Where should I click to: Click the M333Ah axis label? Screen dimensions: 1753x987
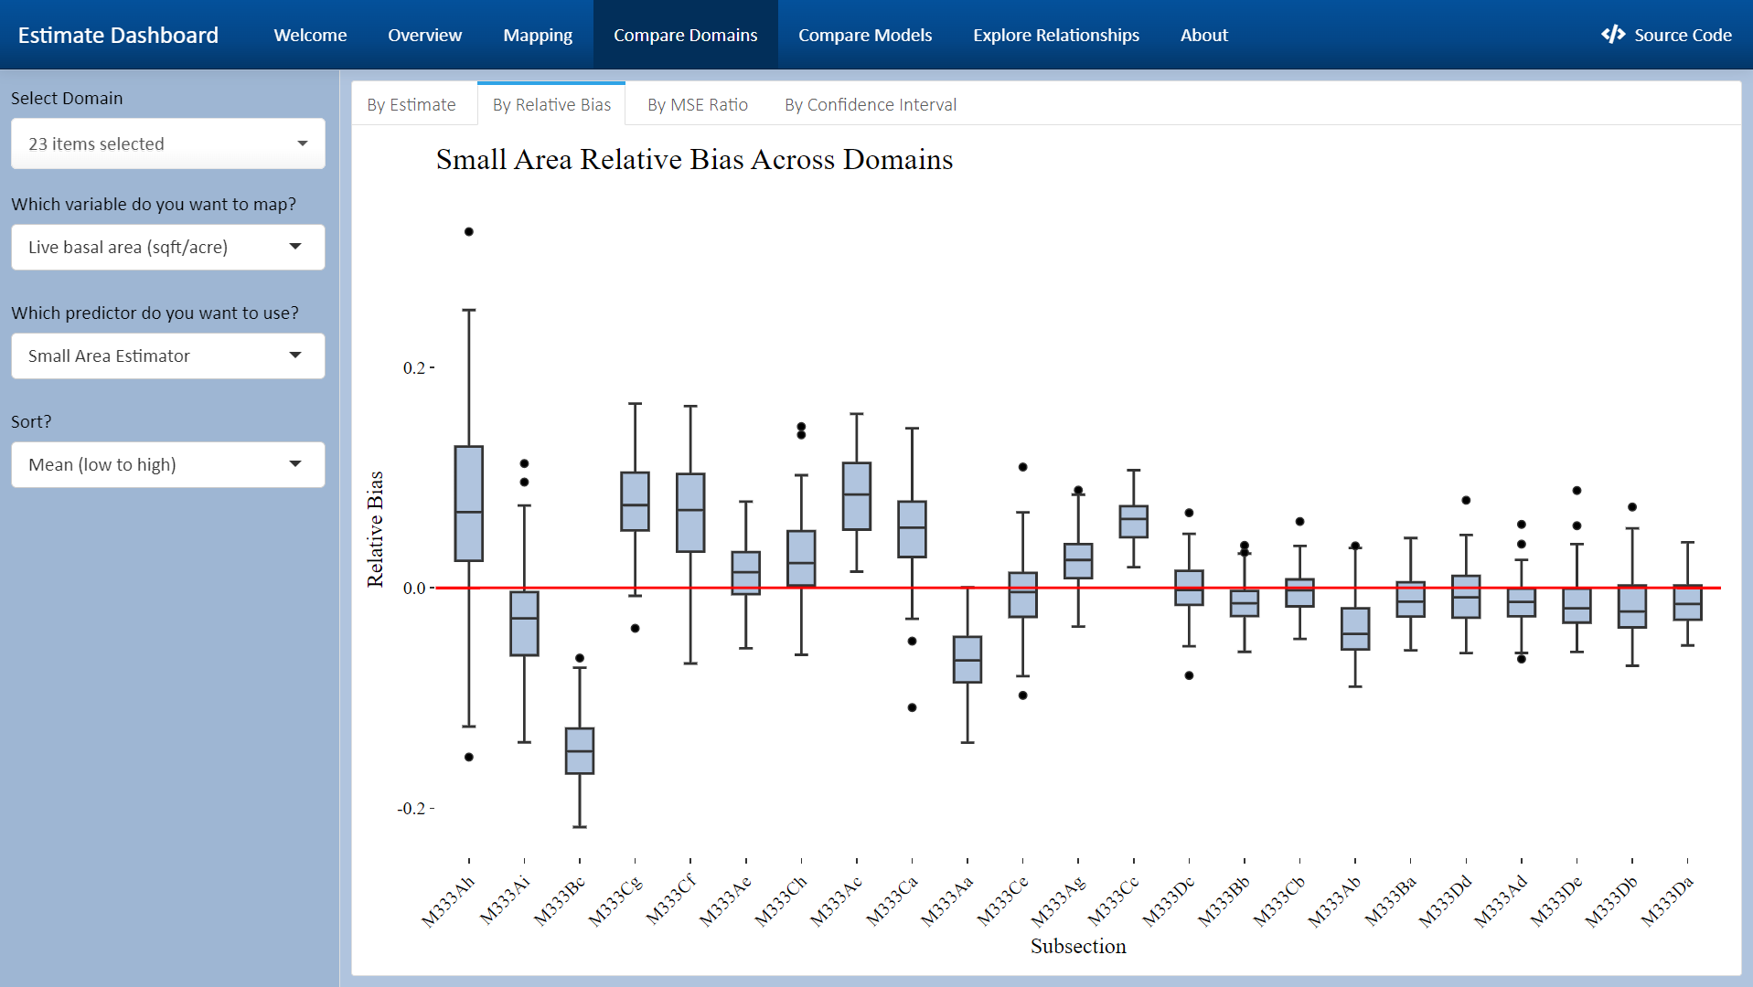pos(448,902)
